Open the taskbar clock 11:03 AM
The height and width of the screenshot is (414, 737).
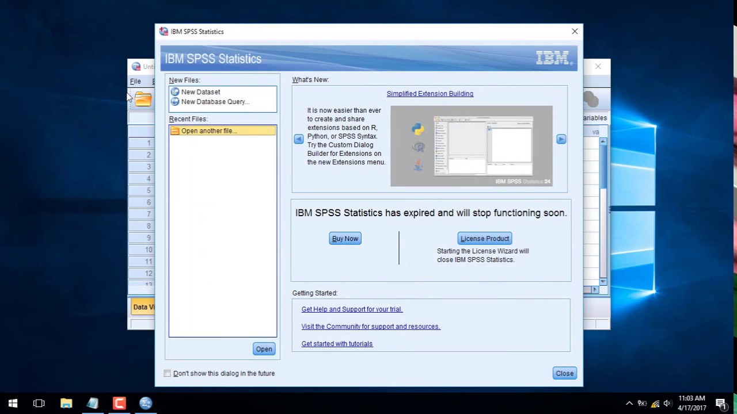click(x=692, y=403)
